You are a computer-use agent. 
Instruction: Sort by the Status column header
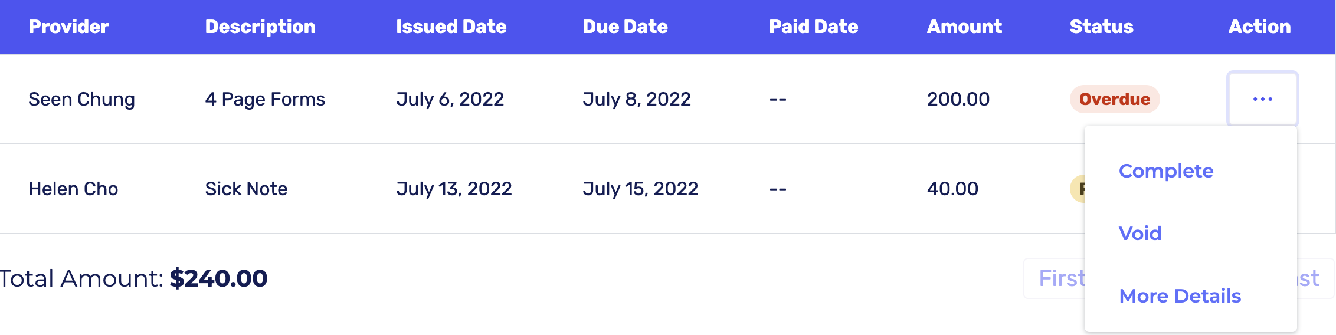tap(1101, 27)
